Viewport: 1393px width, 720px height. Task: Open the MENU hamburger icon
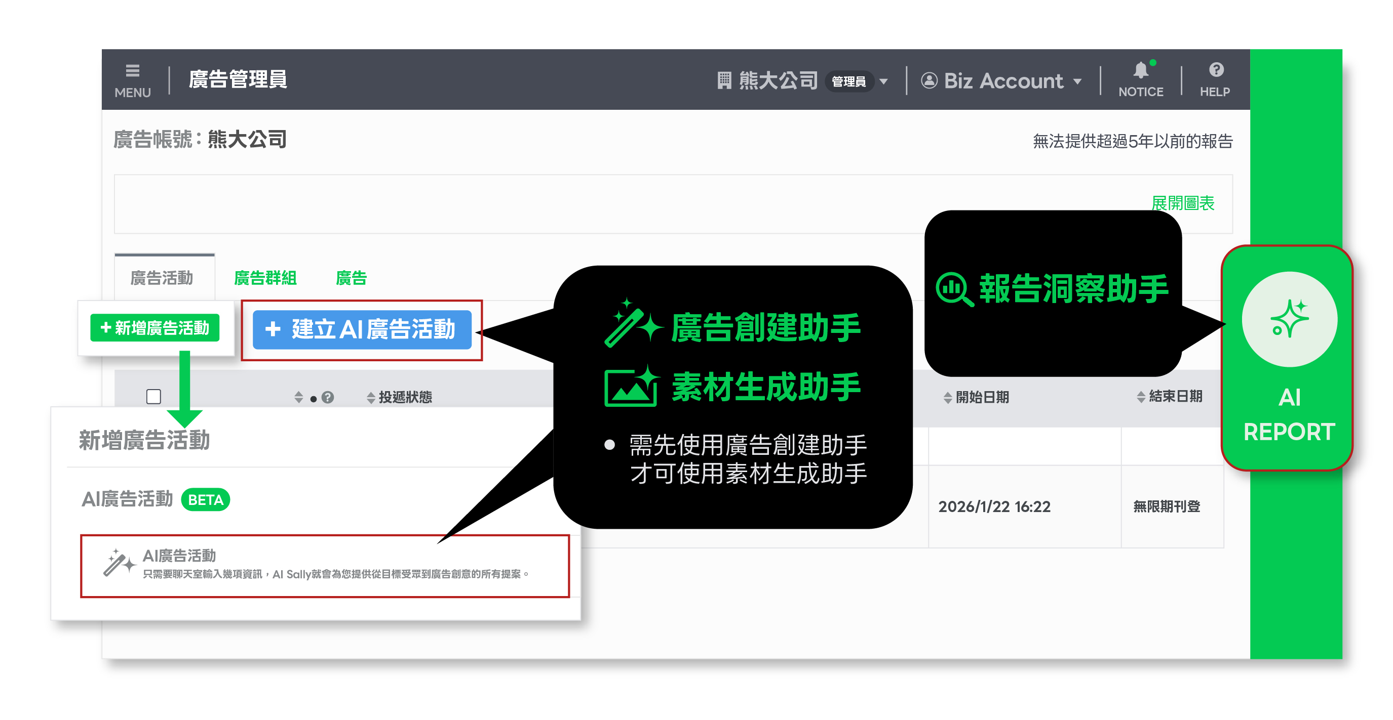click(133, 71)
